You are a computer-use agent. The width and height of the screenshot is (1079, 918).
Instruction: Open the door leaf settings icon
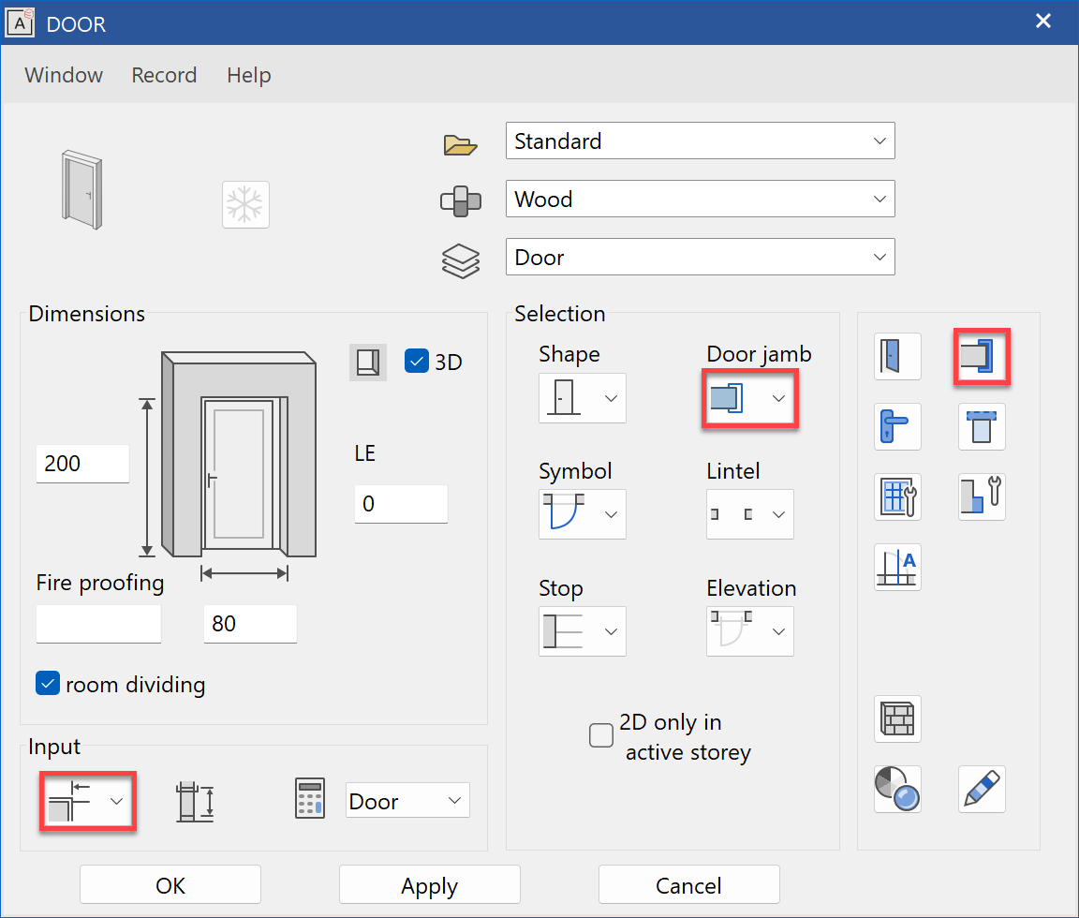[897, 357]
